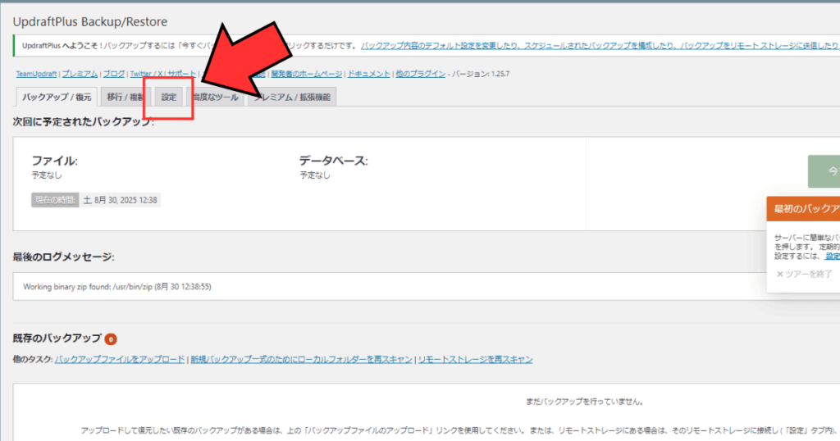Viewport: 840px width, 441px height.
Task: Click バックアップファイルをアップロード link
Action: coord(120,359)
